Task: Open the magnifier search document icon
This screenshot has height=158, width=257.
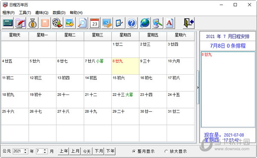Action: [x=82, y=23]
